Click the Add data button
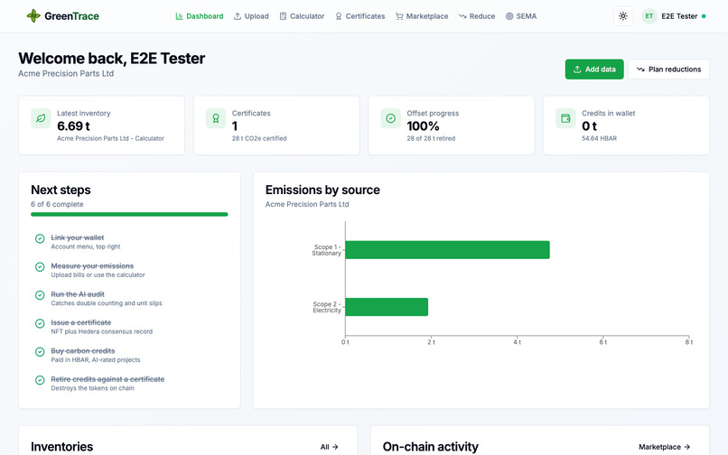Screen dimensions: 728x455 tap(594, 70)
